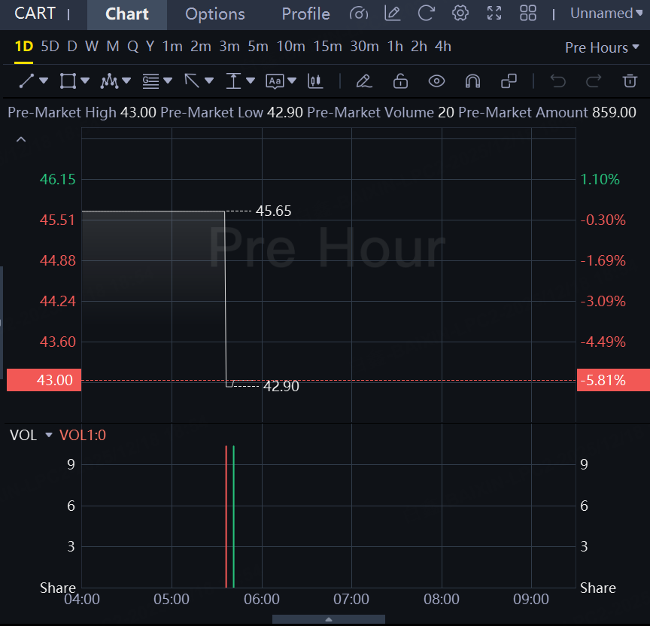Select the 1m interval
The height and width of the screenshot is (626, 650).
pyautogui.click(x=172, y=47)
